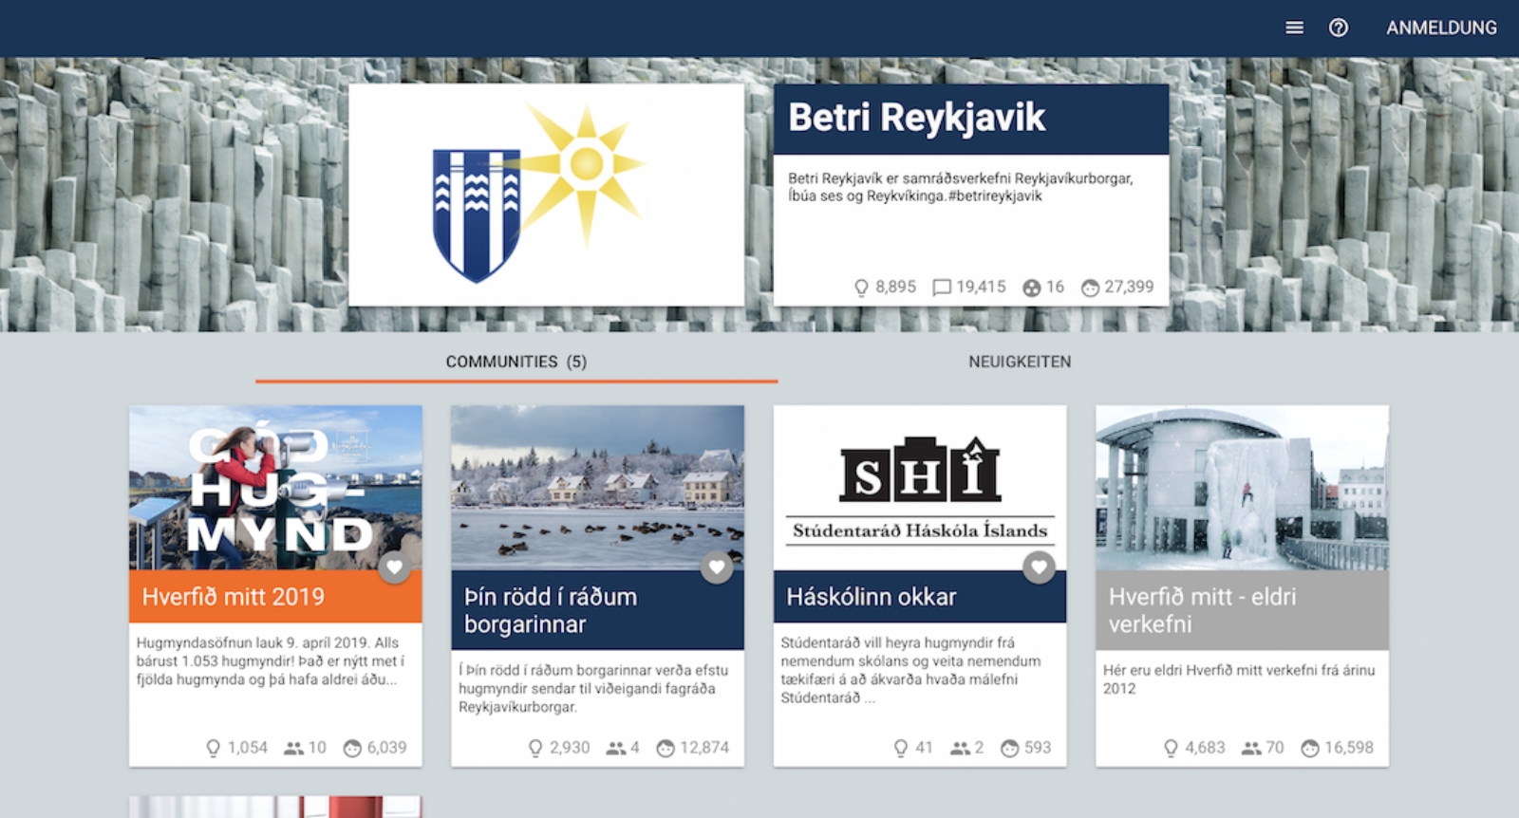Click the users face icon beside 27,399
Image resolution: width=1519 pixels, height=818 pixels.
[1090, 288]
